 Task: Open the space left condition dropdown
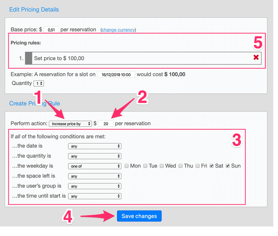coord(95,176)
